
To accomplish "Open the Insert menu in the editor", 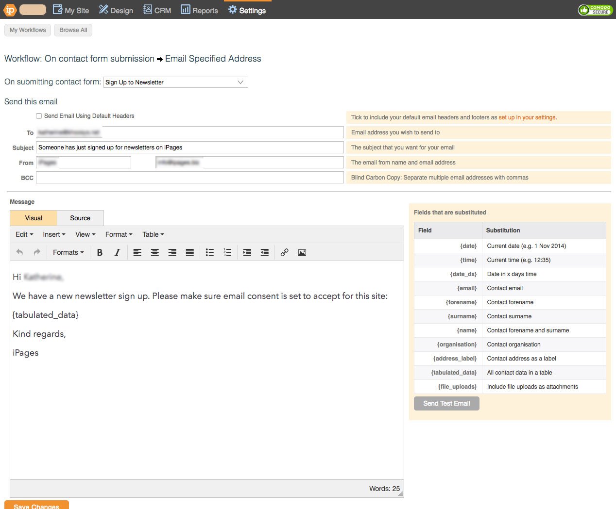I will click(x=54, y=234).
